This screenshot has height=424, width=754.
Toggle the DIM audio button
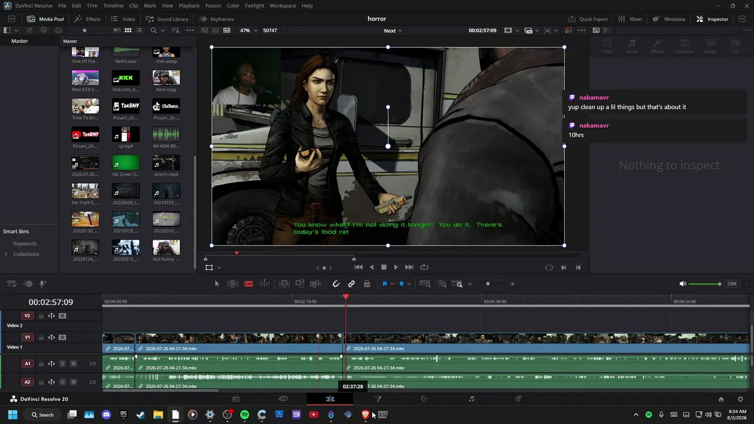[732, 284]
